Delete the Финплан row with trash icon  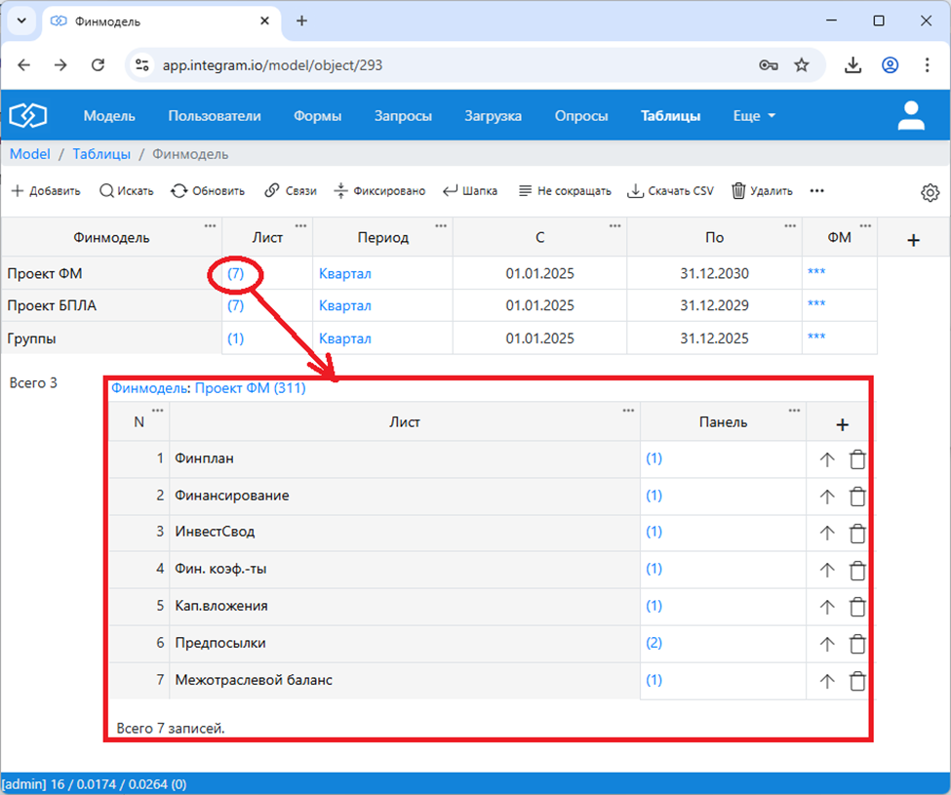[857, 459]
